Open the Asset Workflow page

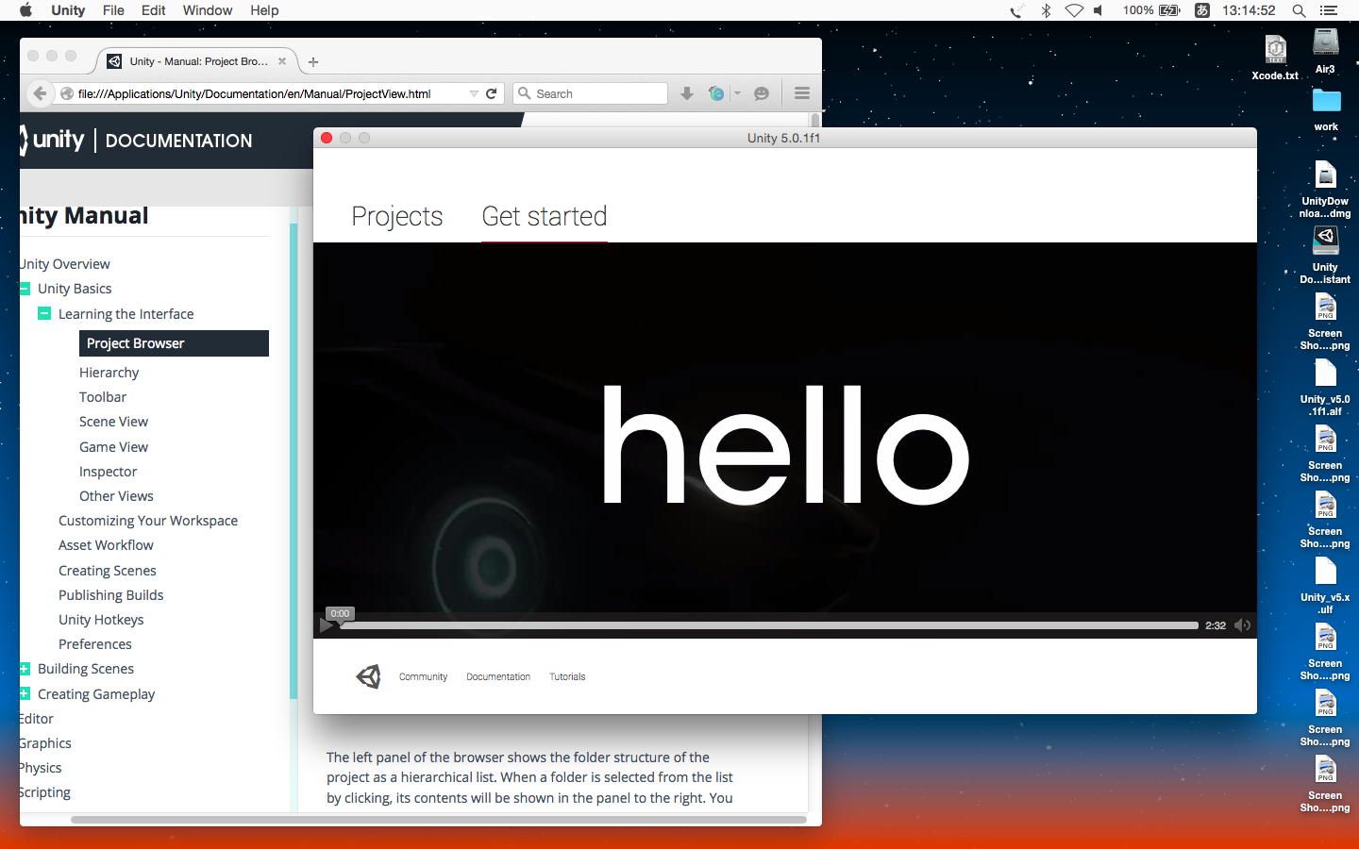coord(106,545)
